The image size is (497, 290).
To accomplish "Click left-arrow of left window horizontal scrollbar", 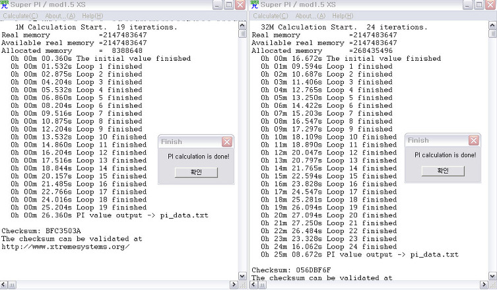I will (x=3, y=285).
